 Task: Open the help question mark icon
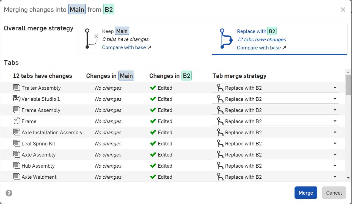coord(9,193)
